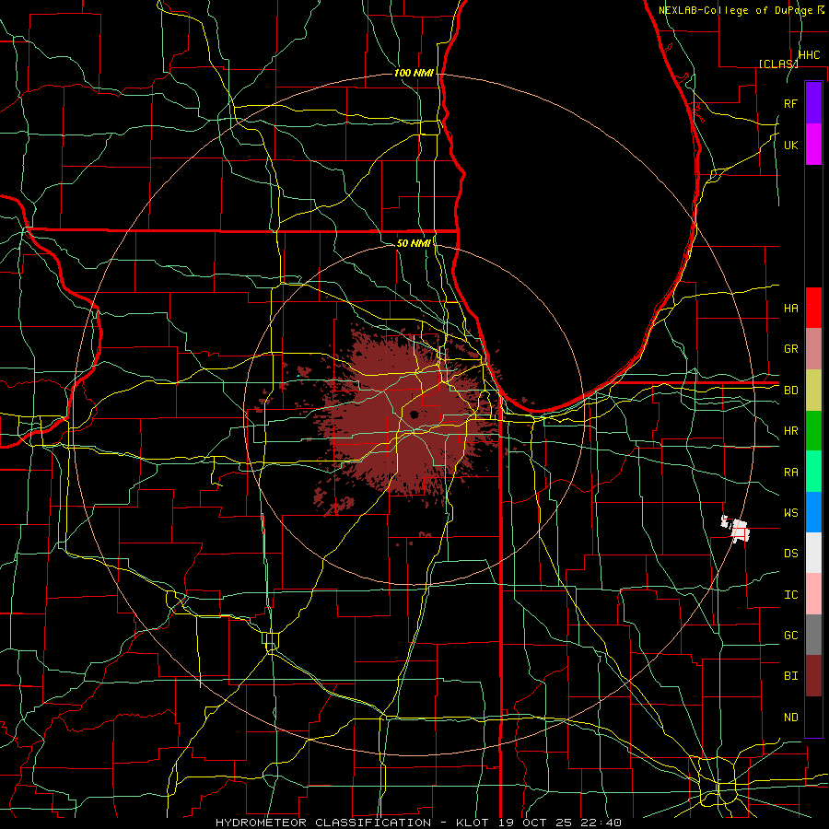Click the IC legend label

tap(791, 595)
